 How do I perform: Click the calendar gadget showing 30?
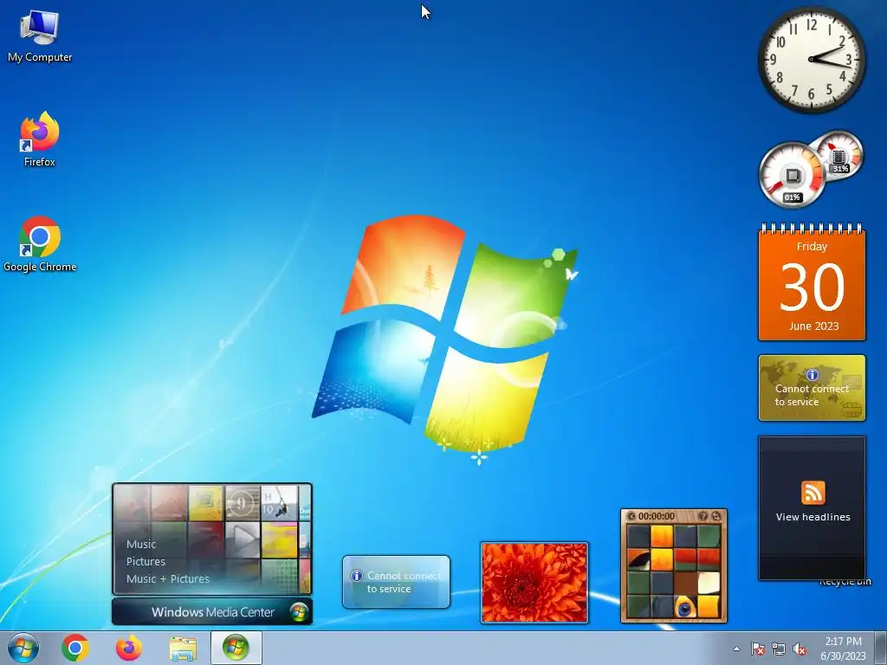point(812,283)
